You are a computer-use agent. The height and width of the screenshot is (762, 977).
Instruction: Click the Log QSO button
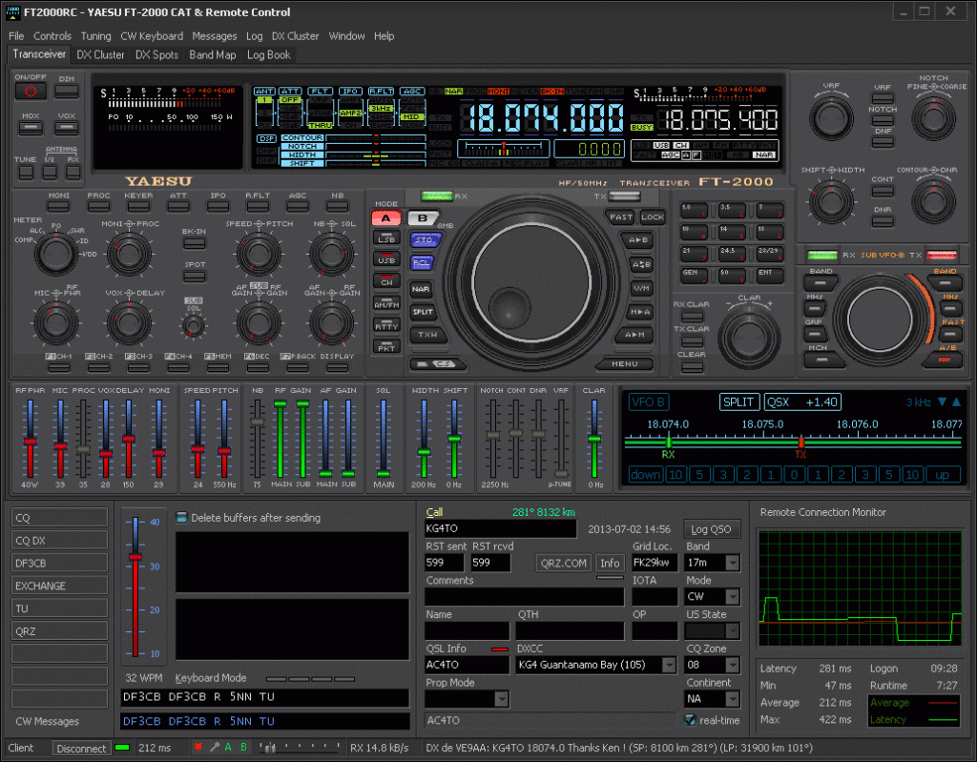[712, 529]
